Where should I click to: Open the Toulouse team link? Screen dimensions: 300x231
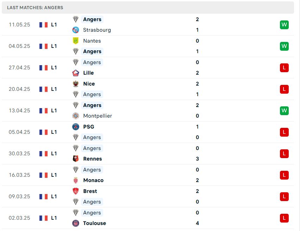click(94, 223)
